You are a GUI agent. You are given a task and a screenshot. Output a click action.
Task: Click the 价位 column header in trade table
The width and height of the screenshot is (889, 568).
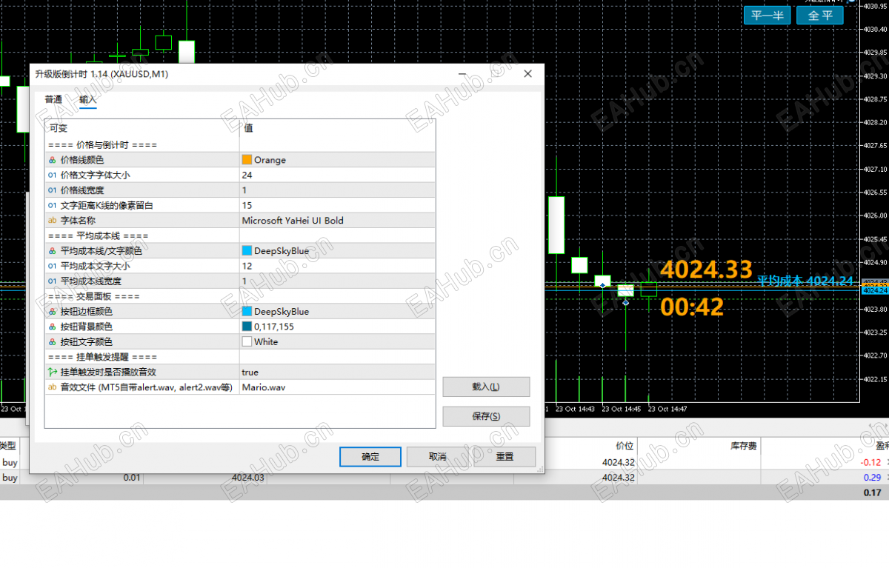click(625, 447)
